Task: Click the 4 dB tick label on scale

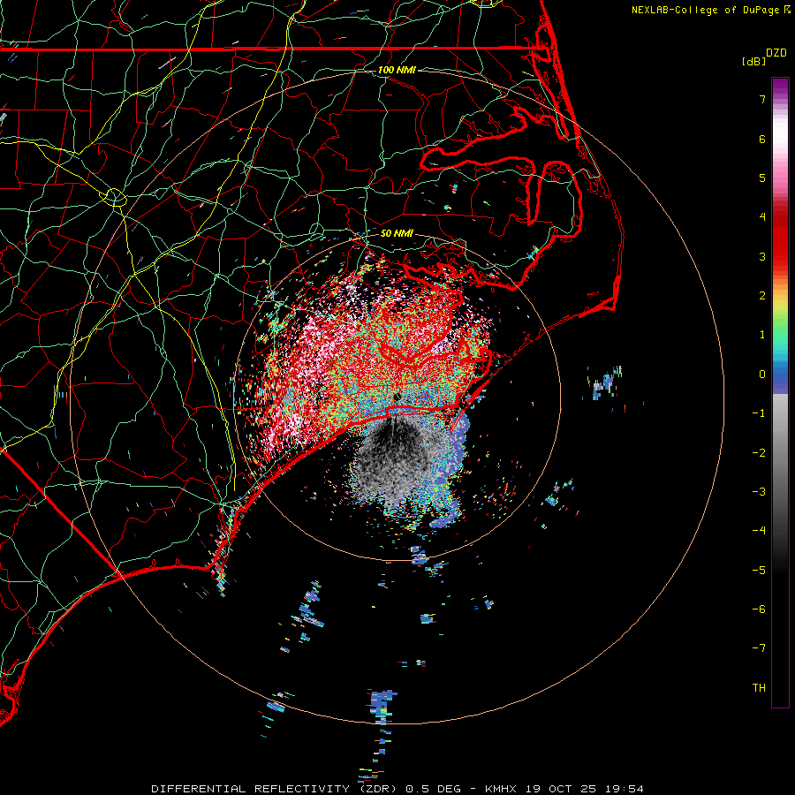Action: (762, 217)
